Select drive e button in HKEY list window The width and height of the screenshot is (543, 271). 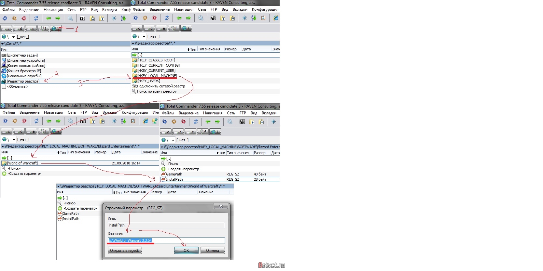pos(161,28)
